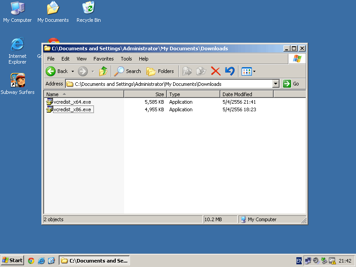Open the Start menu
This screenshot has width=356, height=267.
pyautogui.click(x=12, y=260)
